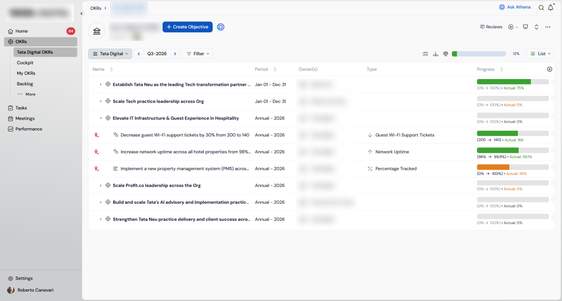
Task: Collapse the Elevate IT Infrastructure objective
Action: coord(101,118)
